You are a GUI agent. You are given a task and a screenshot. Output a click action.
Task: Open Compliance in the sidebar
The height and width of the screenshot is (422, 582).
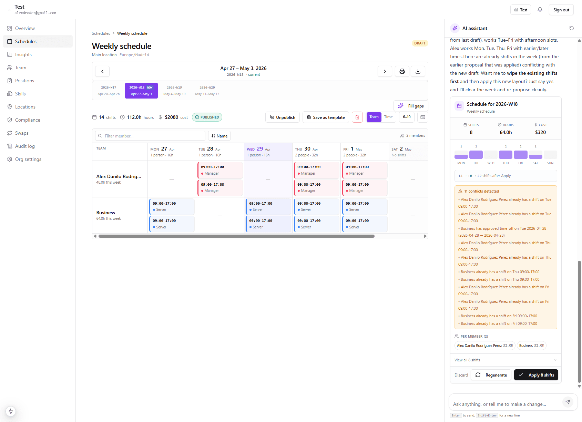click(38, 120)
